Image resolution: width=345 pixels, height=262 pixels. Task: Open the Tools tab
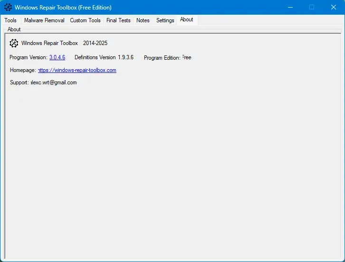(x=10, y=20)
